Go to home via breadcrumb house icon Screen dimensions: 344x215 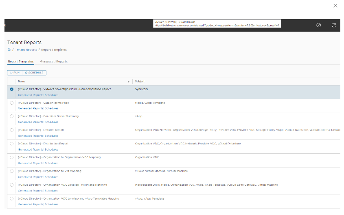tap(9, 49)
